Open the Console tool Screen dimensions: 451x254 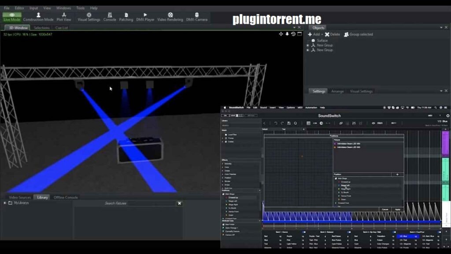pos(110,17)
